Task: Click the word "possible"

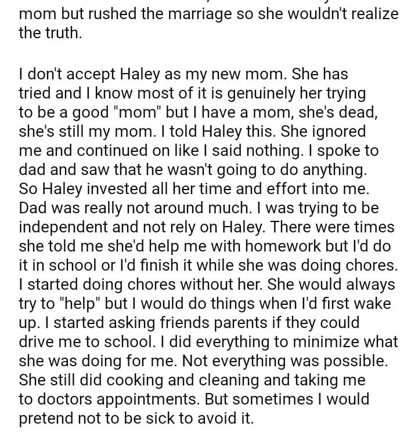Action: tap(357, 360)
